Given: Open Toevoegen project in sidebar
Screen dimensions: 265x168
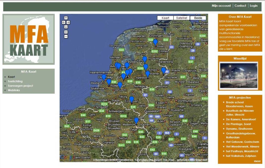Looking at the screenshot, I should click(x=20, y=86).
